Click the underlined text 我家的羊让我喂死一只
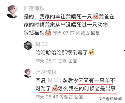 (66, 17)
